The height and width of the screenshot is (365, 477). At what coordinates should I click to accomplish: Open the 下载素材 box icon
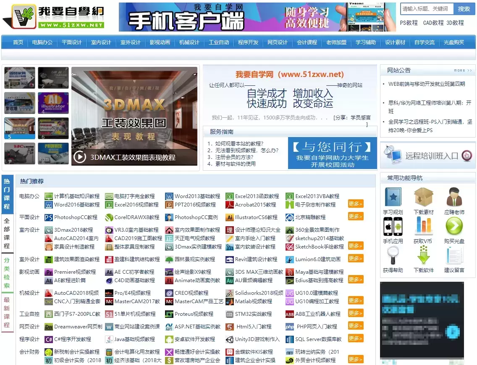pyautogui.click(x=423, y=197)
